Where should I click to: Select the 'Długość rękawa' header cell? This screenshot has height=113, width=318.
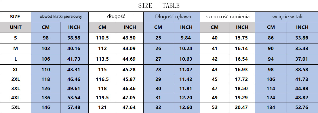(x=172, y=17)
